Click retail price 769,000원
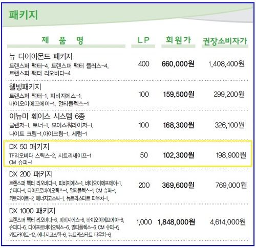The image size is (256, 248). (231, 185)
